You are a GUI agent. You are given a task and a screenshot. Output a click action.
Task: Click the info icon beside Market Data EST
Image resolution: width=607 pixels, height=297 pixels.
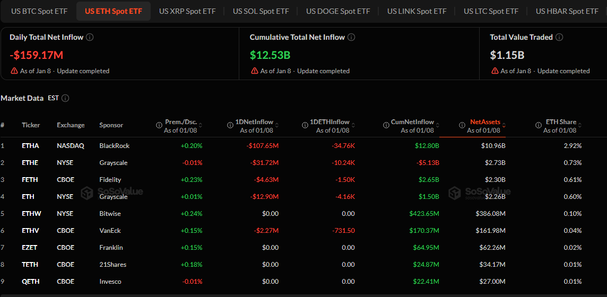pyautogui.click(x=65, y=98)
